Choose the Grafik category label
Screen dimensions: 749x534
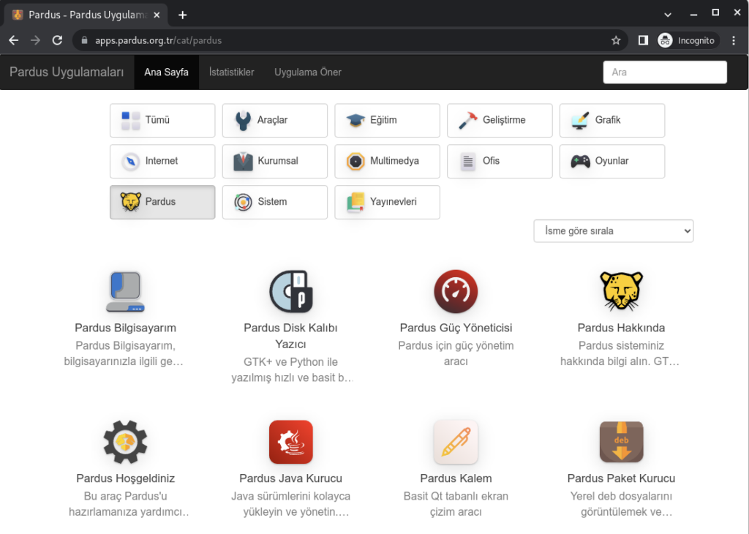pos(608,120)
